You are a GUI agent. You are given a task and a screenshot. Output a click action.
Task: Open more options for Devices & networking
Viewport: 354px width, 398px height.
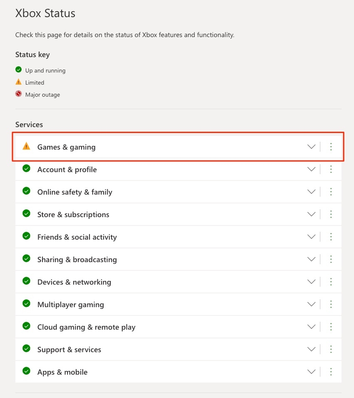pos(331,282)
